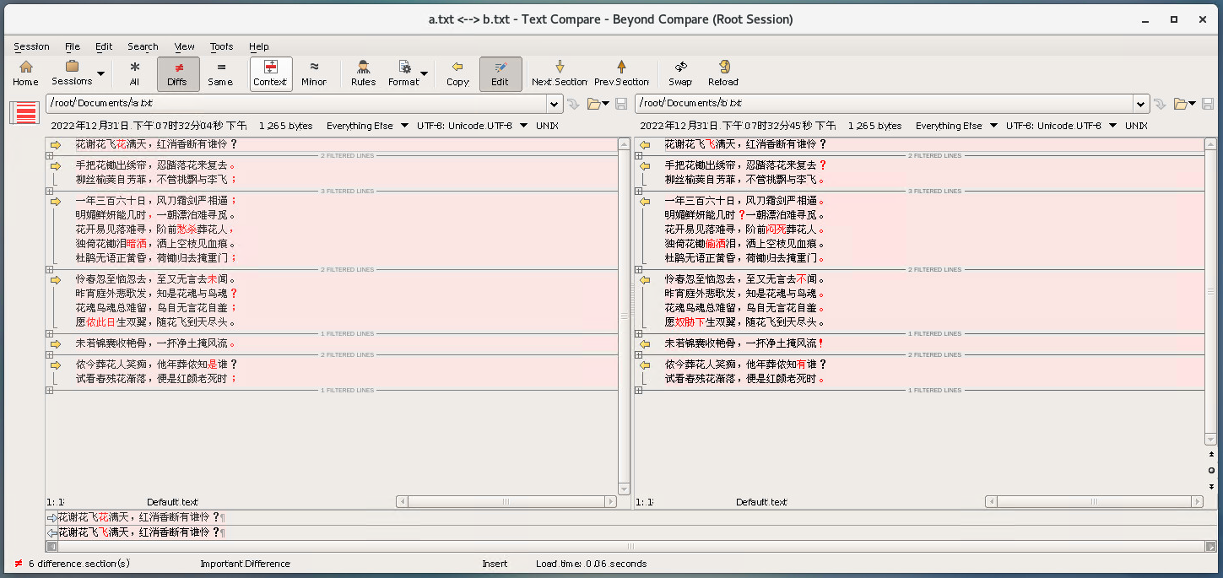Viewport: 1223px width, 578px height.
Task: Toggle Context lines display
Action: (x=270, y=73)
